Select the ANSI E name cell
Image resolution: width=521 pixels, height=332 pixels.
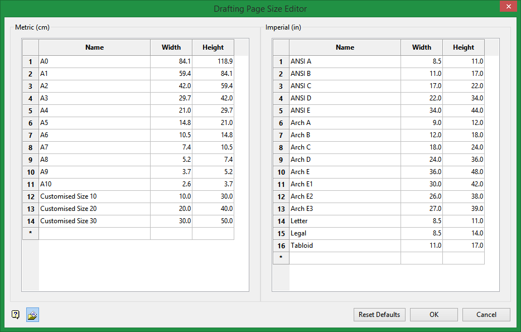pos(345,110)
